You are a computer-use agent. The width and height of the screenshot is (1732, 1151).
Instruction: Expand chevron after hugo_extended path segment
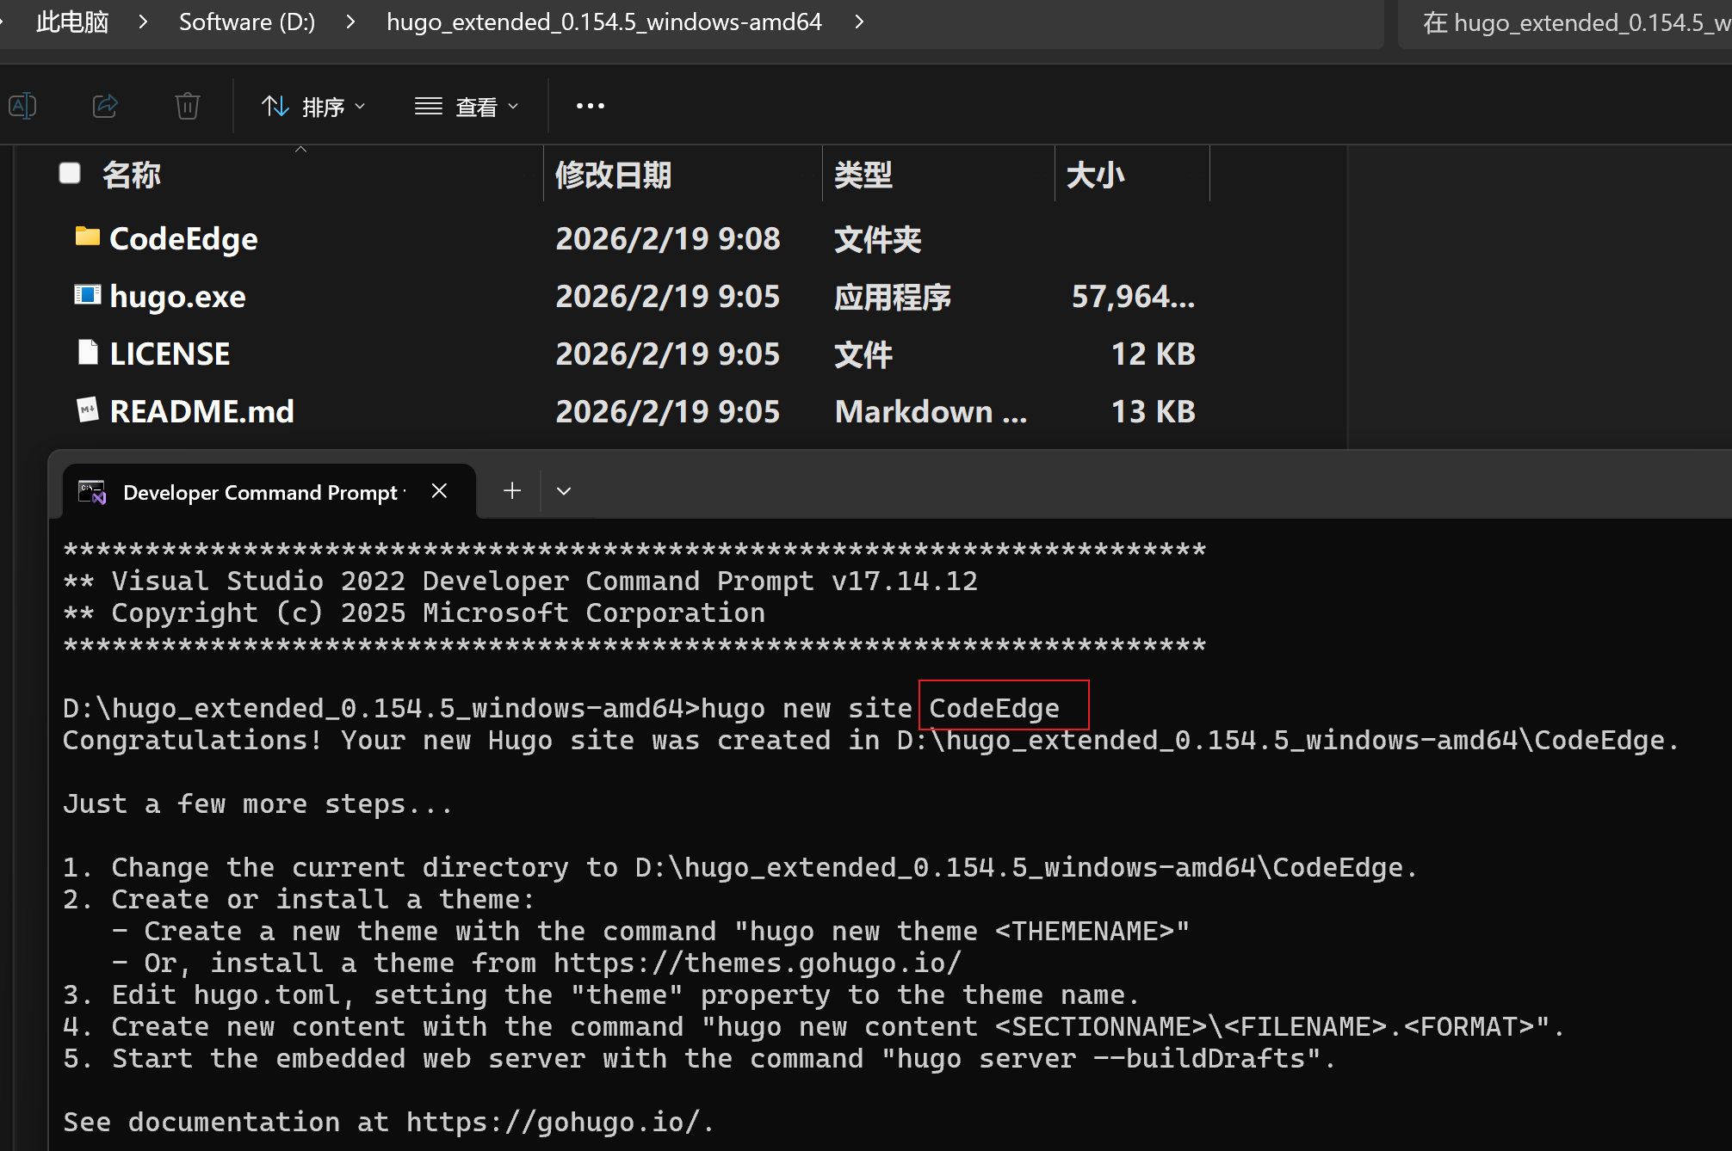[x=858, y=22]
